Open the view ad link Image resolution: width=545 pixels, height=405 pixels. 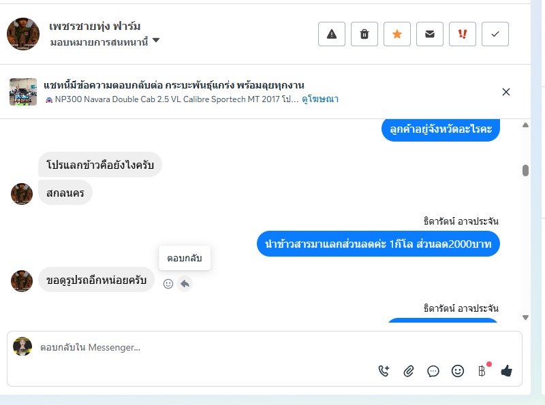pyautogui.click(x=320, y=99)
